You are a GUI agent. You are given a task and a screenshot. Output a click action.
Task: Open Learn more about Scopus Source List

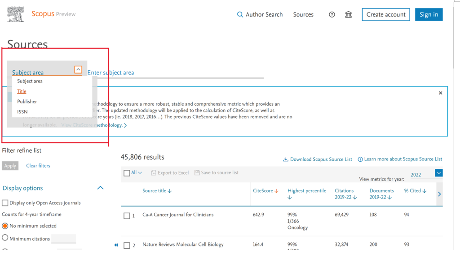coord(403,159)
